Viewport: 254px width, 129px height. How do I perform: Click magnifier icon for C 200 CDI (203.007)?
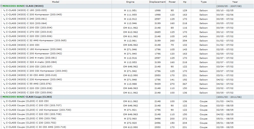tap(4, 67)
